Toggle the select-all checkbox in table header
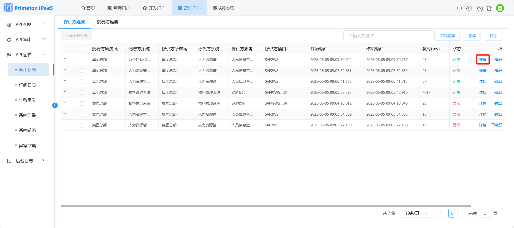The height and width of the screenshot is (228, 514). [82, 49]
